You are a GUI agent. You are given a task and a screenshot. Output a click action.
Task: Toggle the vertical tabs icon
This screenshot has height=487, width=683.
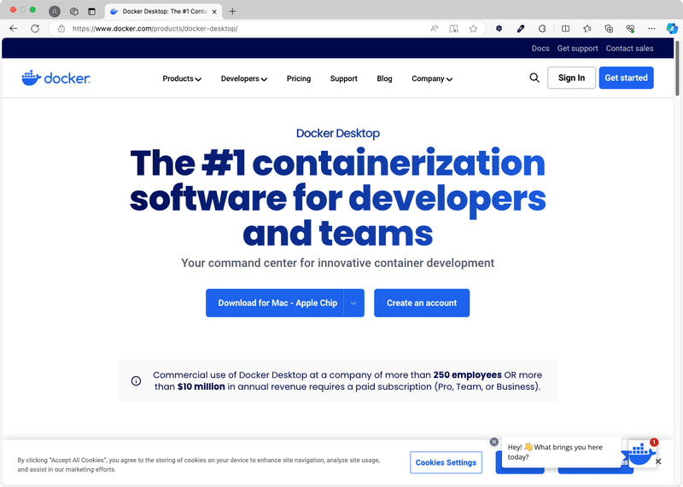(91, 11)
